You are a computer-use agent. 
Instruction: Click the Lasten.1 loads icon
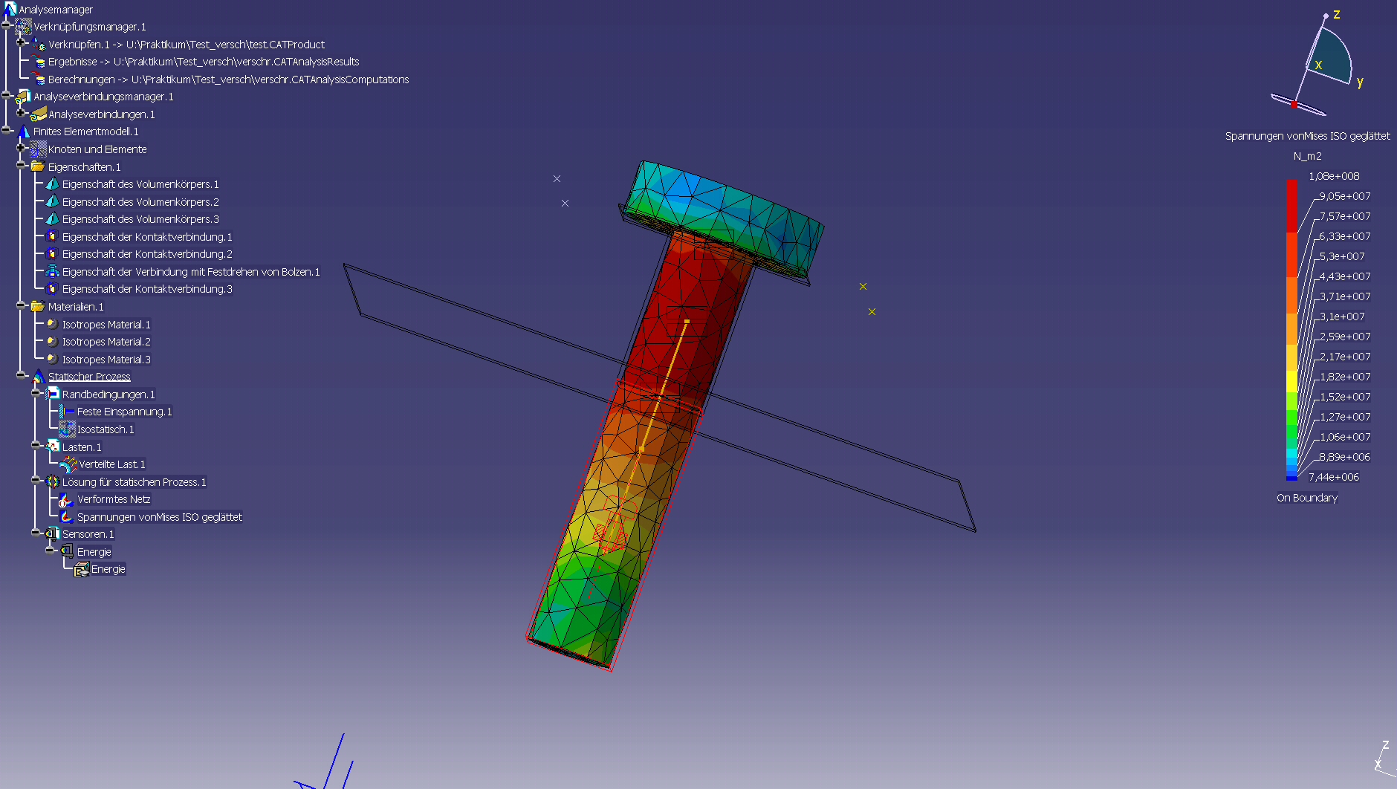click(x=52, y=447)
